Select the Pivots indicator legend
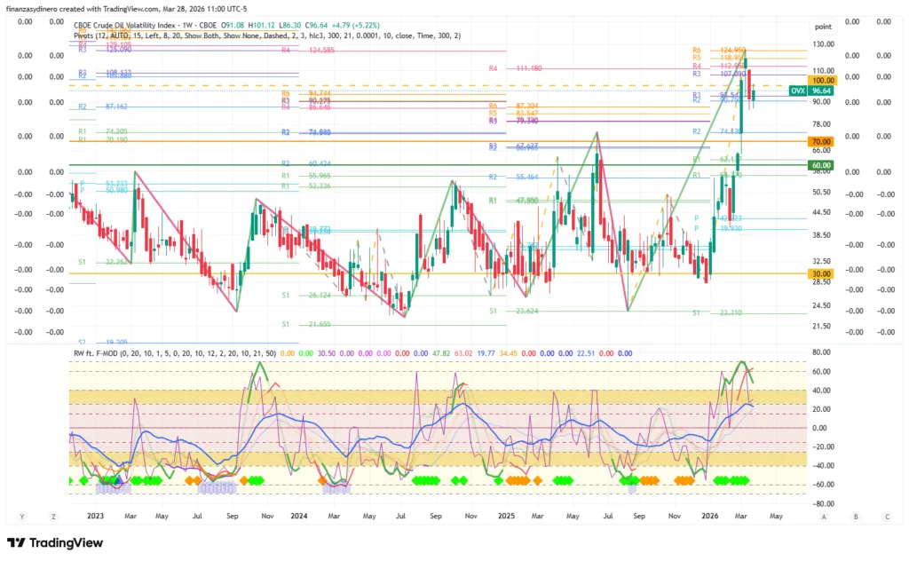The width and height of the screenshot is (909, 561). 87,36
